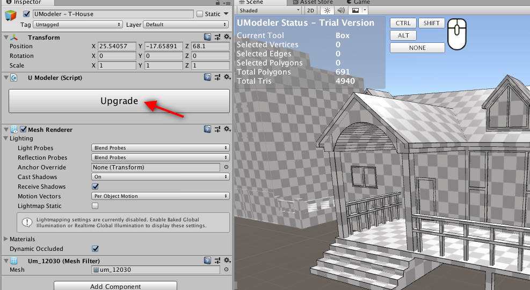Click the Mesh Renderer component icon

[x=14, y=129]
